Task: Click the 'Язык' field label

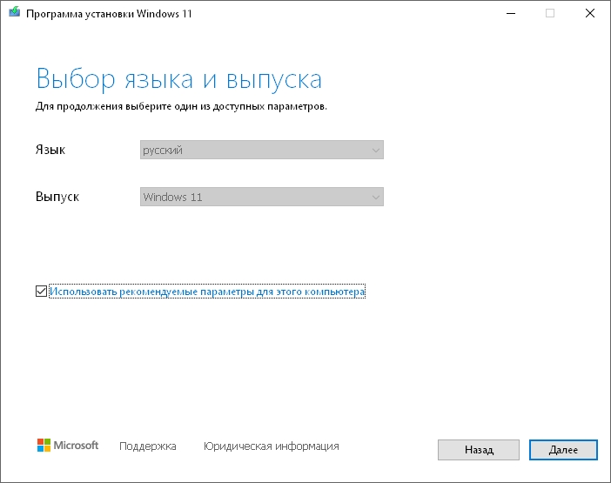Action: tap(50, 150)
